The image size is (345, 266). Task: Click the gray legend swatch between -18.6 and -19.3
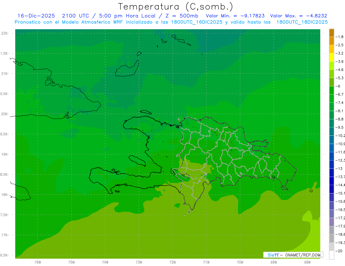coord(331,238)
